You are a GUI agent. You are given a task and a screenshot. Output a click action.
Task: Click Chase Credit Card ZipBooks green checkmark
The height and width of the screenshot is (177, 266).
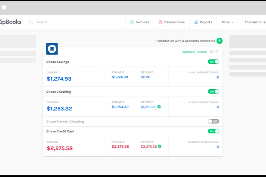160,146
